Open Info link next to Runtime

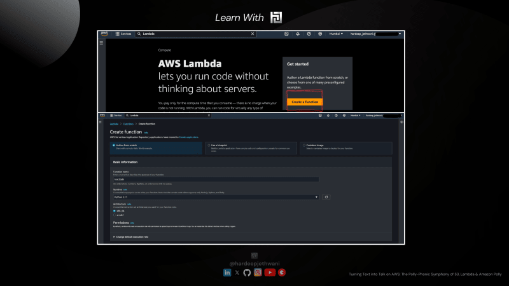coord(125,189)
